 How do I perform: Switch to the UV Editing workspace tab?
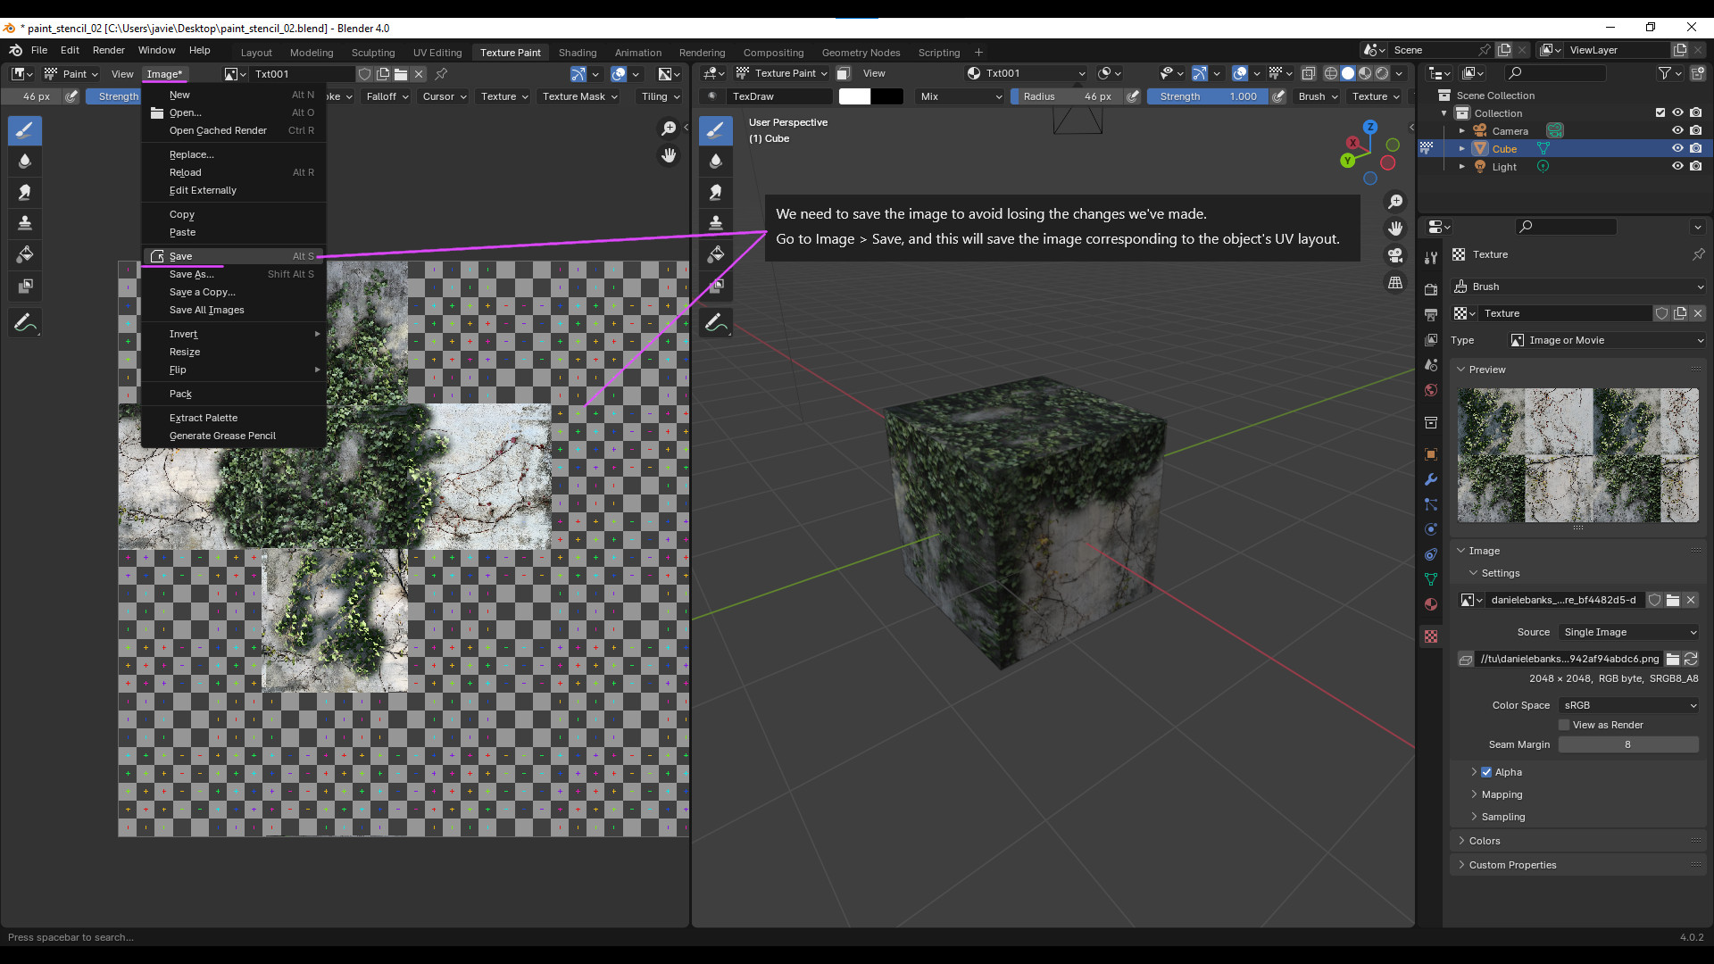click(437, 53)
